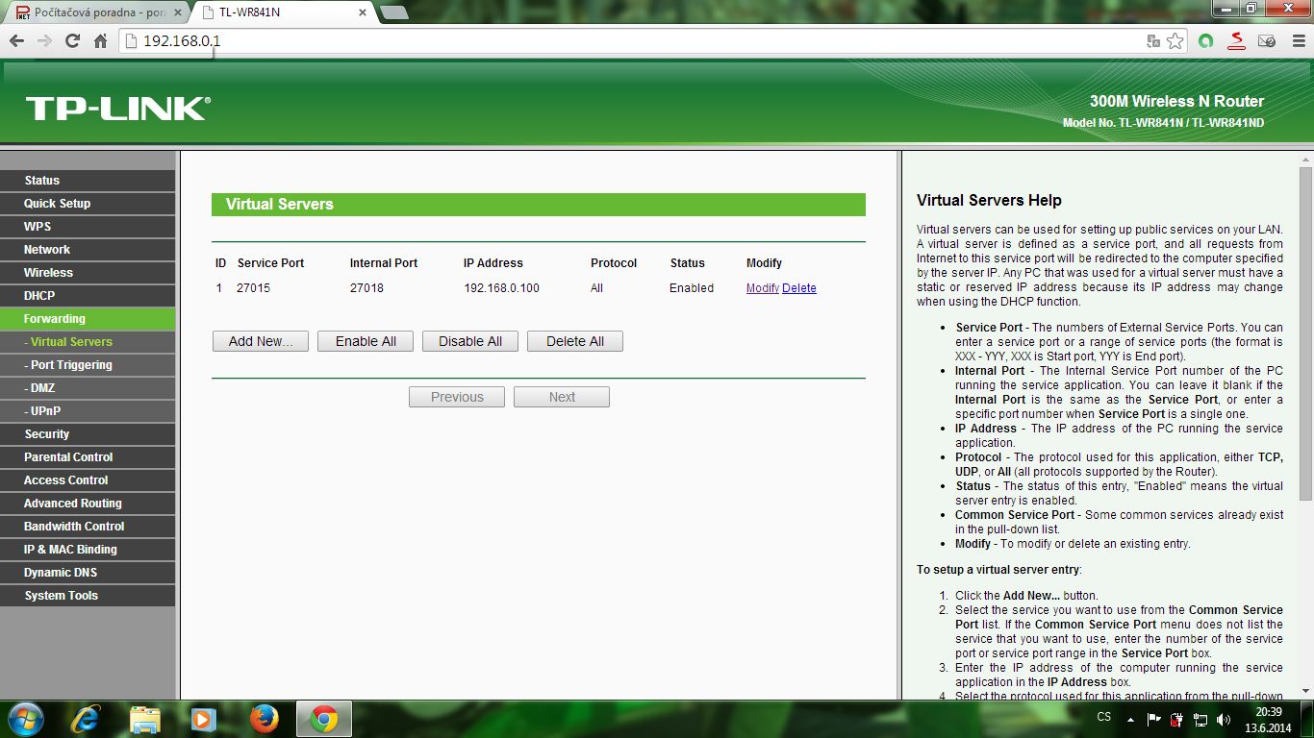Open Bandwidth Control settings
Image resolution: width=1314 pixels, height=738 pixels.
(x=88, y=527)
